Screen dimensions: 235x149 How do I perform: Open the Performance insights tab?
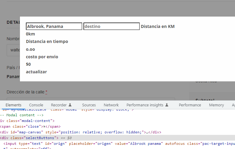pos(145,105)
